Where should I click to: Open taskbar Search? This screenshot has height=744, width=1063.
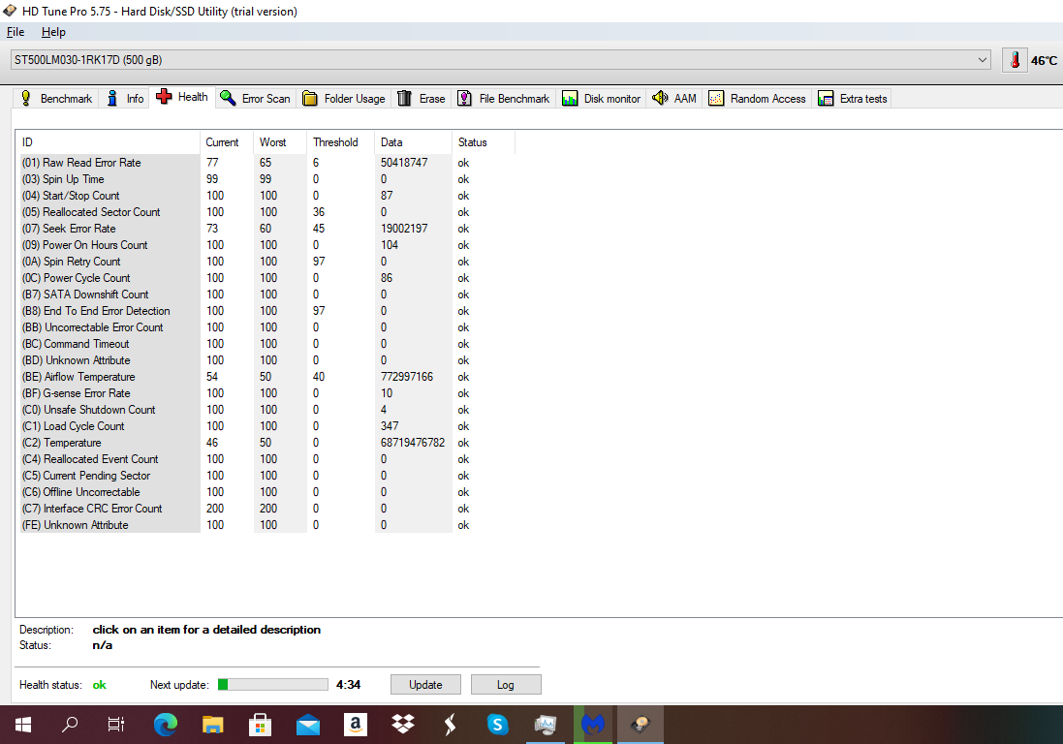[69, 725]
